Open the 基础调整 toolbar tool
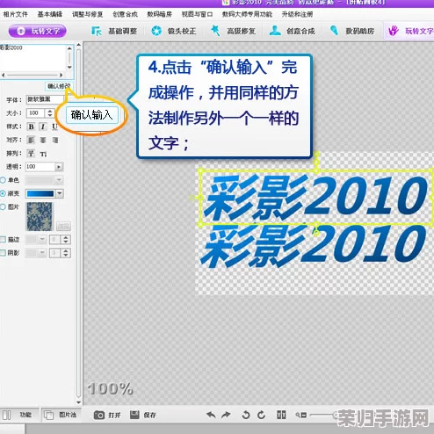This screenshot has width=434, height=434. click(x=114, y=31)
